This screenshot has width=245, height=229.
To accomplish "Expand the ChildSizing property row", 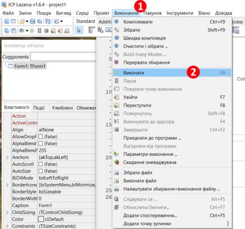I will 7,213.
